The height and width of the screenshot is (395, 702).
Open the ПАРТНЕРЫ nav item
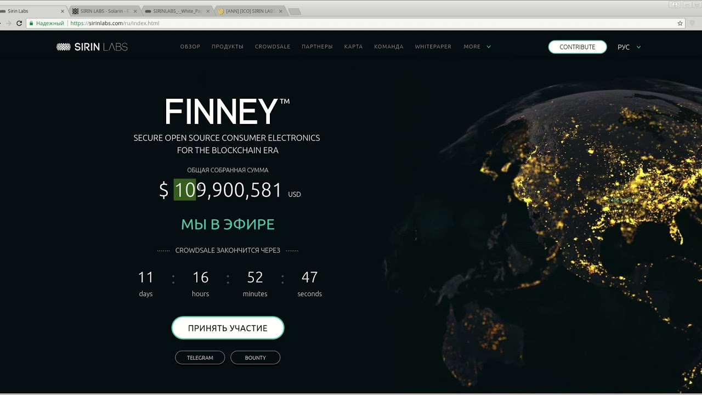point(317,47)
